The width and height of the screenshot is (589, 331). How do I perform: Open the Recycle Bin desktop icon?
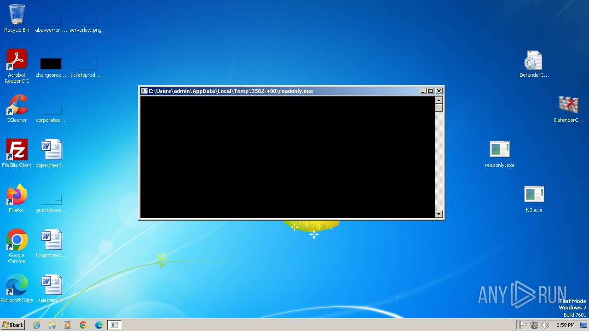click(x=17, y=18)
